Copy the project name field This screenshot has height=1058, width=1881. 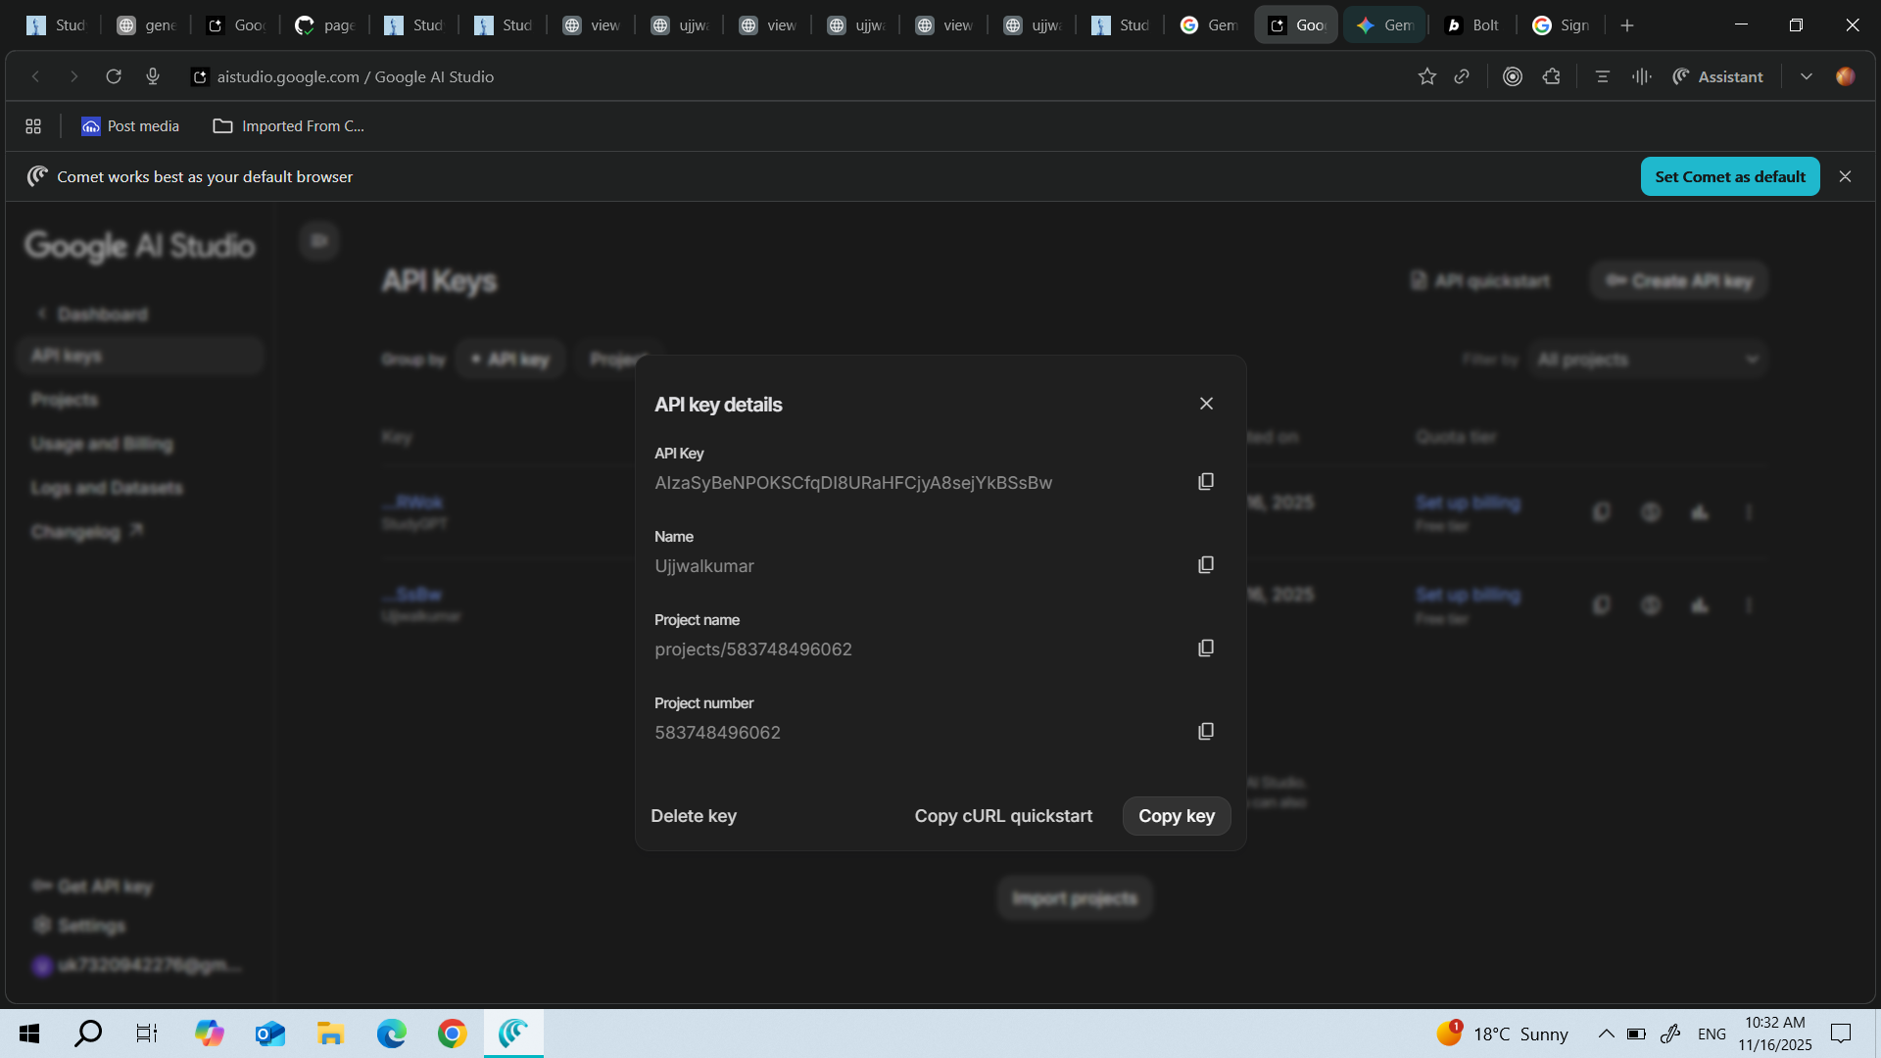click(x=1205, y=648)
